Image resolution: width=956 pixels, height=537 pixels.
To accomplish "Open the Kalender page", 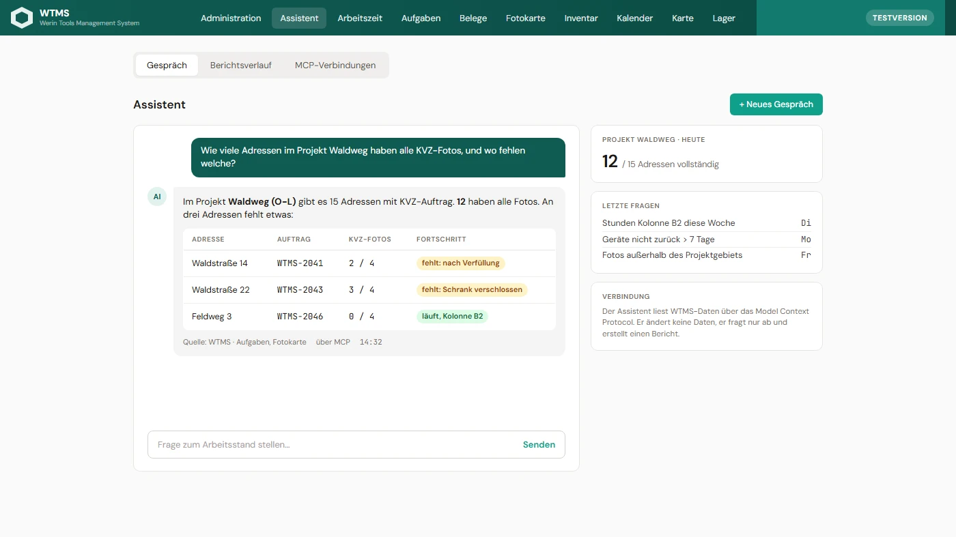I will point(635,18).
